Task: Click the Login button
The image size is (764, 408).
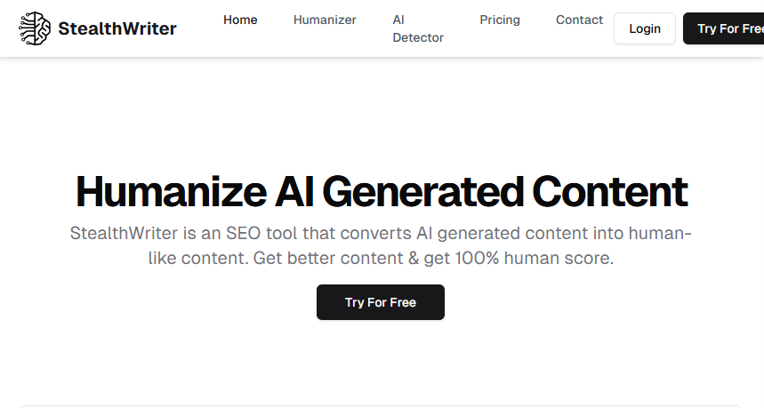Action: click(645, 28)
